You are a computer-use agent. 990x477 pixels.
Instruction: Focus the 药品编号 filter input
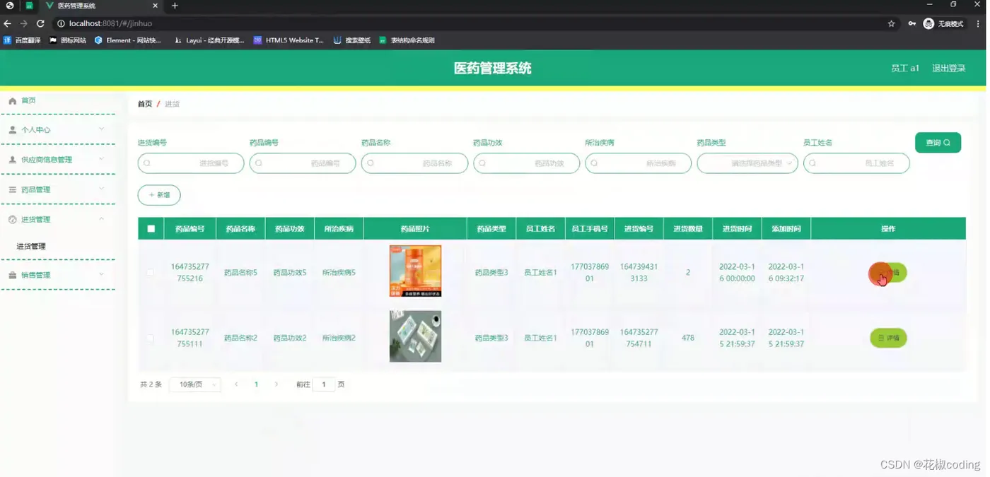point(303,163)
